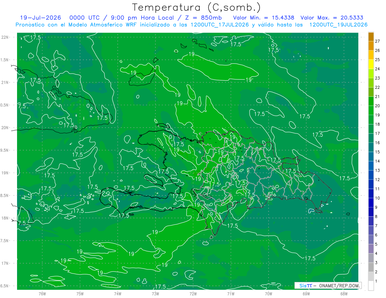Click color scale label "5"
386x298 pixels.
(376, 244)
